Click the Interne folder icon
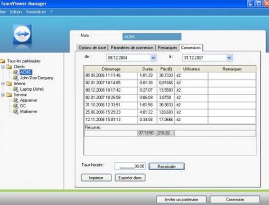Viewport: 269px width, 205px height. 9,84
